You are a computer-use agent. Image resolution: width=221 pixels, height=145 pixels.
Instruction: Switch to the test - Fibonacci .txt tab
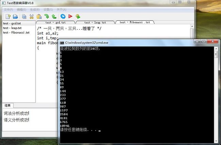click(x=135, y=22)
